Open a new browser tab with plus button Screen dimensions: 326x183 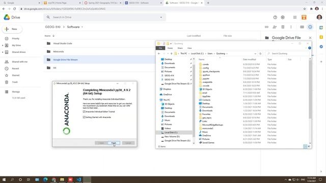[208, 3]
